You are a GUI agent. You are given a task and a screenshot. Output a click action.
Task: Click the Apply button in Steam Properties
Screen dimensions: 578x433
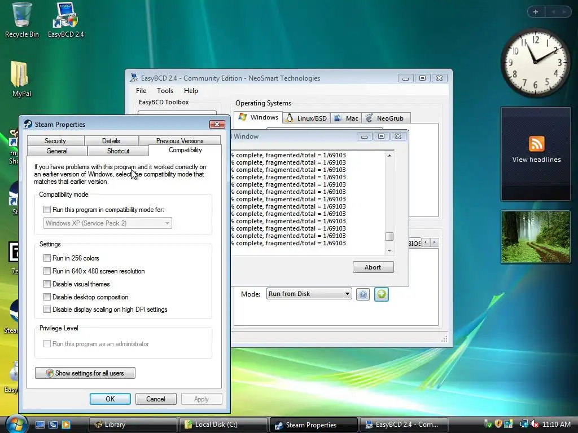[202, 399]
